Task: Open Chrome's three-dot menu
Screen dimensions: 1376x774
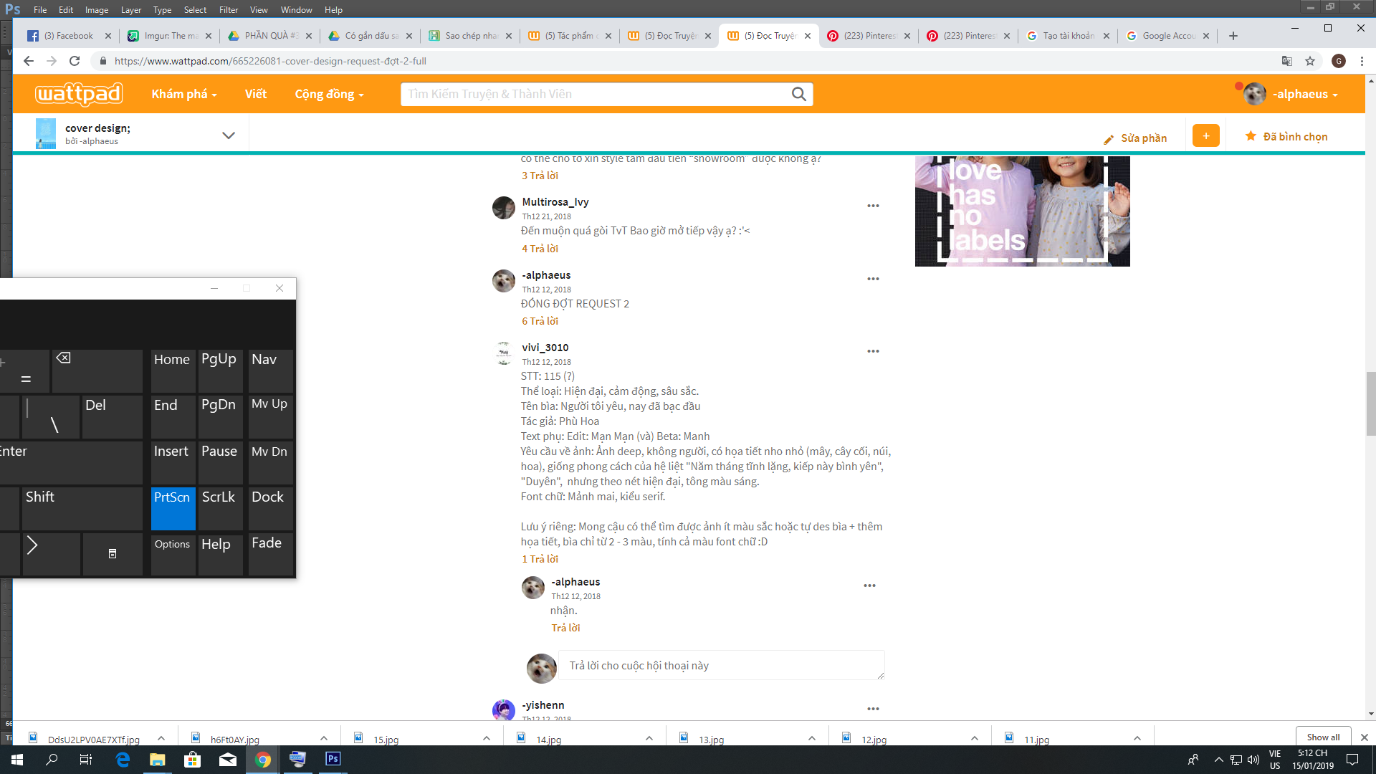Action: pyautogui.click(x=1362, y=61)
